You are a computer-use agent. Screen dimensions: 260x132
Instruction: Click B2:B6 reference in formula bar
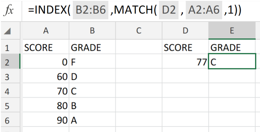91,10
